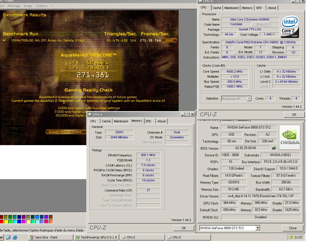Click the NVIDIA logo in GPU-Z
The image size is (324, 243).
click(290, 138)
